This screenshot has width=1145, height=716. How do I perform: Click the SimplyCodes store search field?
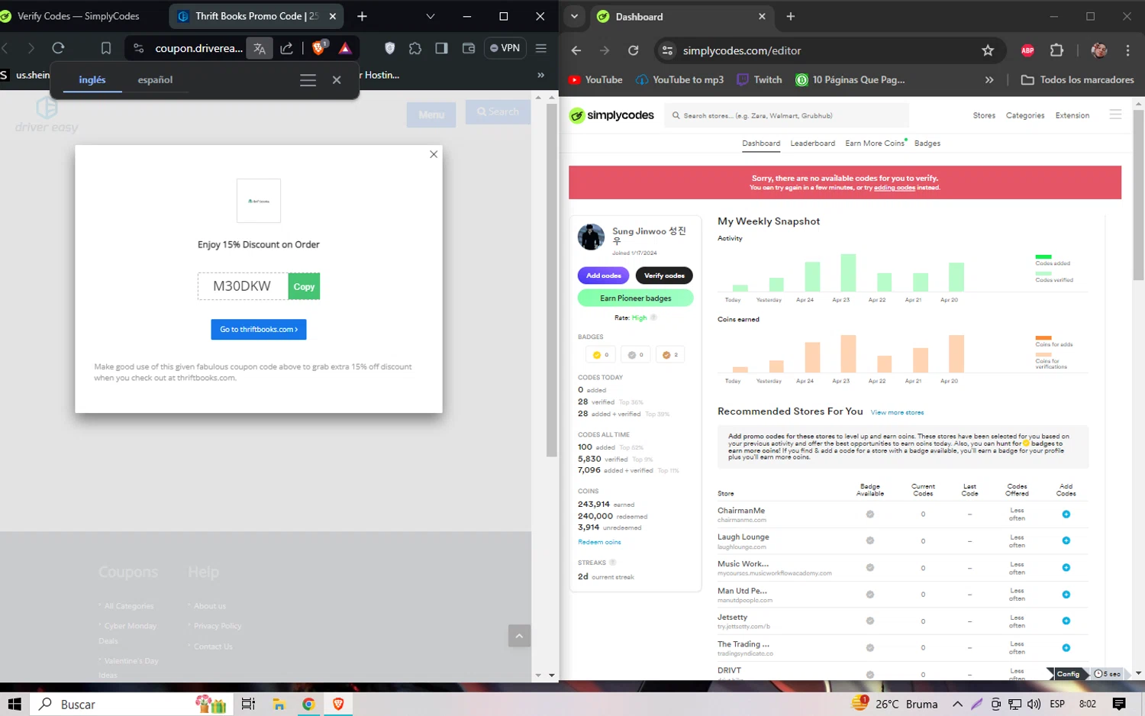[x=786, y=115]
